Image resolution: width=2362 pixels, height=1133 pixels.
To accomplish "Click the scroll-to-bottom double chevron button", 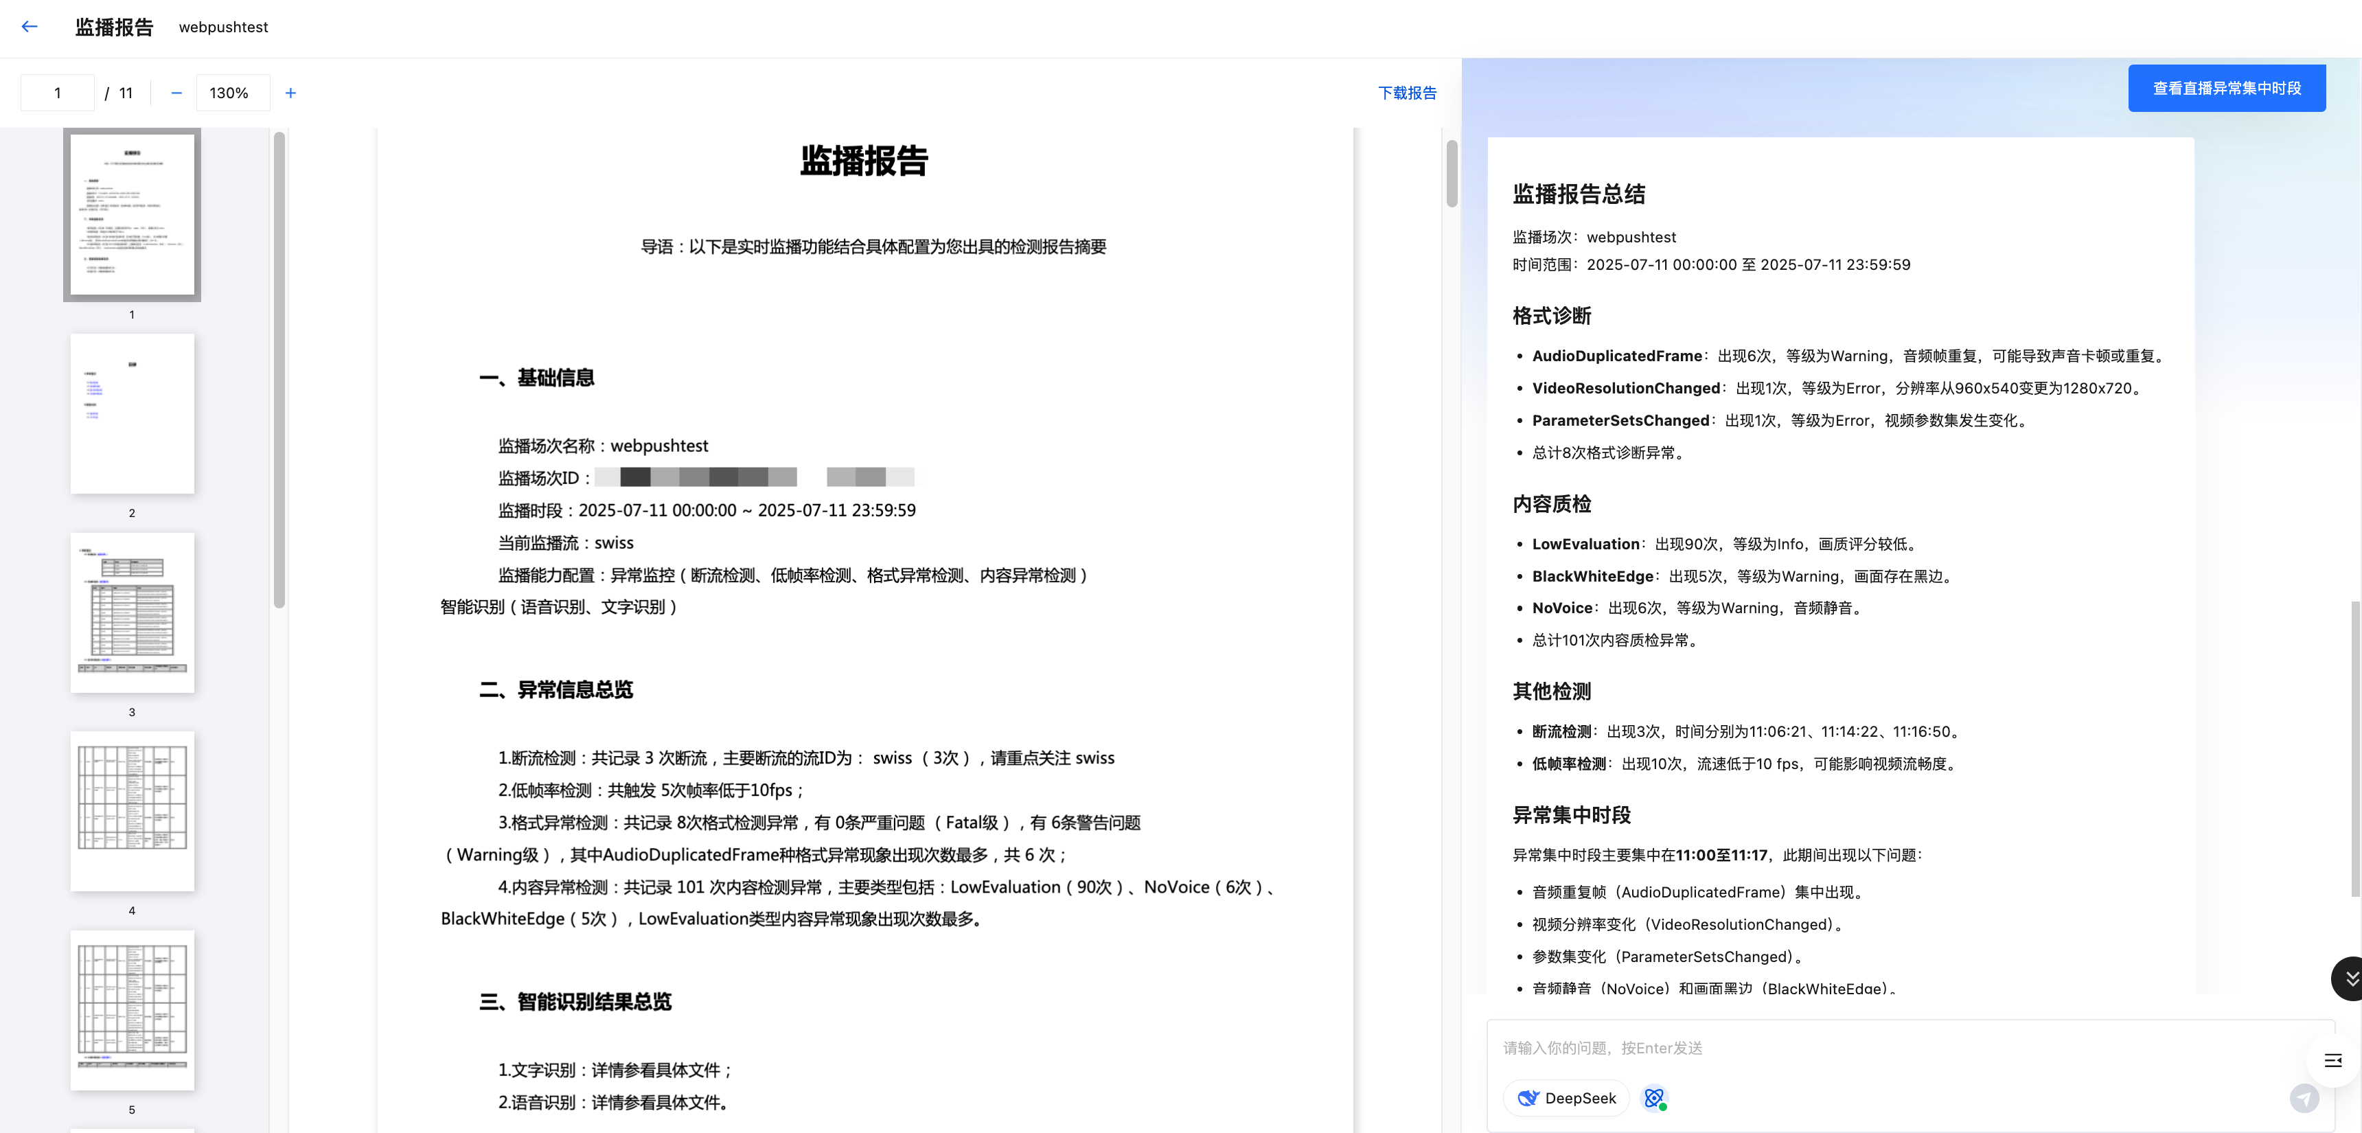I will 2350,978.
